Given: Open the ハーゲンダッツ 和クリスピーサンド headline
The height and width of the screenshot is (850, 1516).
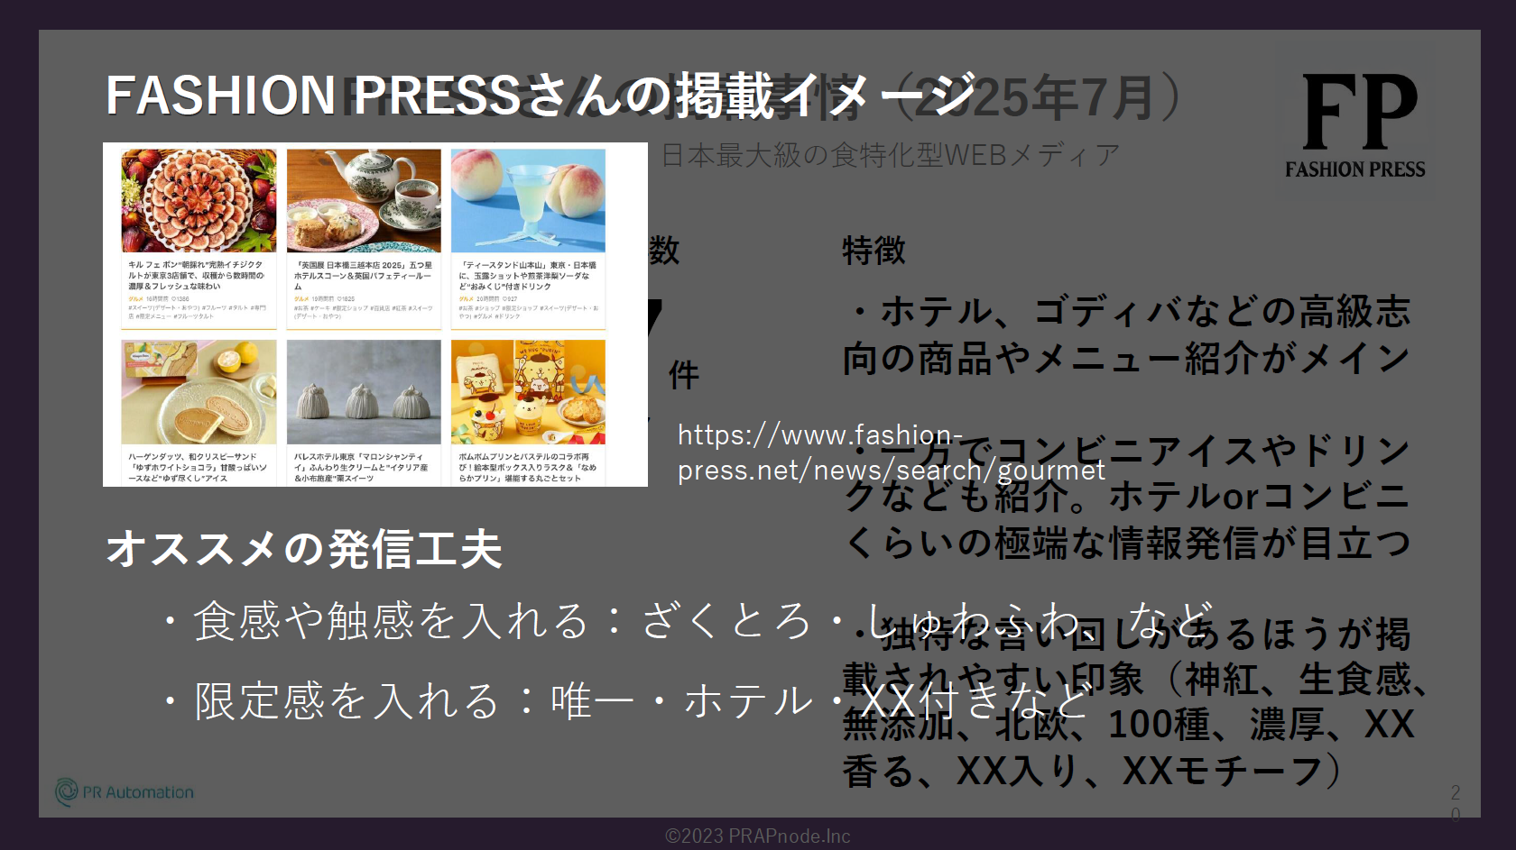Looking at the screenshot, I should click(x=197, y=467).
